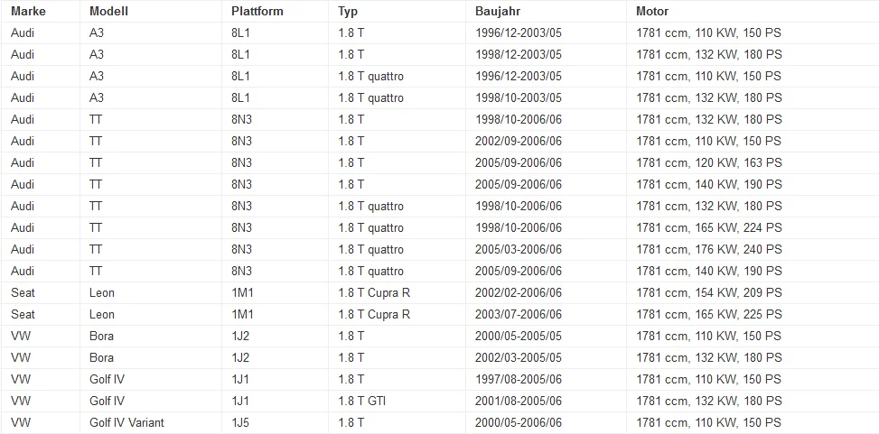Viewport: 879px width, 434px height.
Task: Select the 1.8 T GTI type cell
Action: [361, 401]
